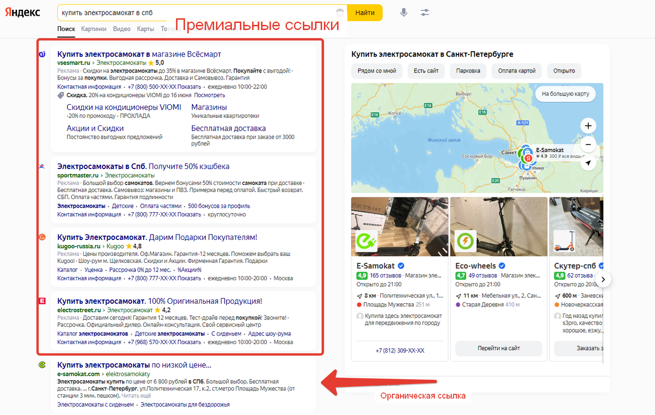Click map geolocation arrow button
655x415 pixels.
tap(588, 164)
